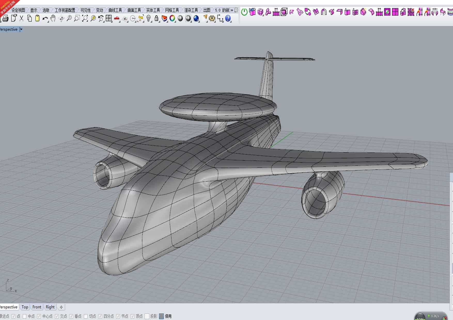
Task: Open the 显示 toolbar tab
Action: [x=34, y=10]
